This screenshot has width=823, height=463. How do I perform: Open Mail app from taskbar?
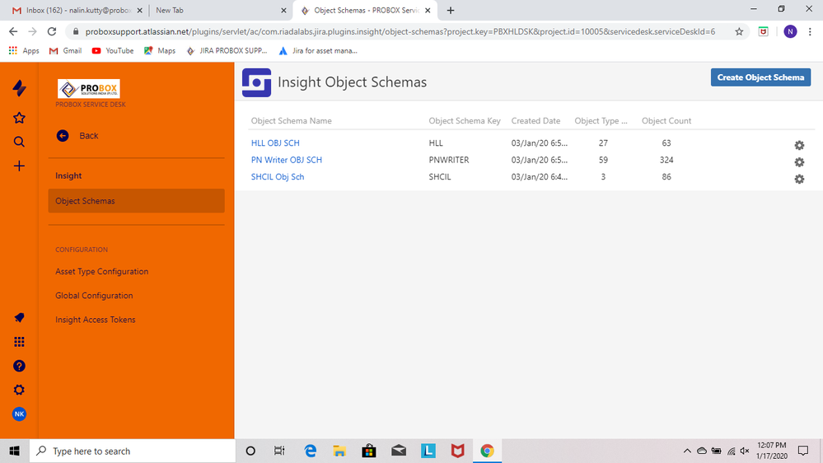[x=399, y=451]
